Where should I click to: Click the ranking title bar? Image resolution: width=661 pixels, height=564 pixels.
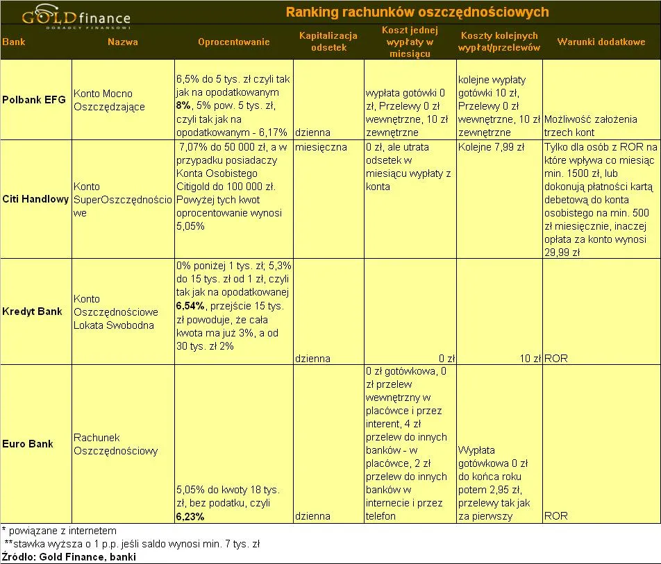[417, 12]
